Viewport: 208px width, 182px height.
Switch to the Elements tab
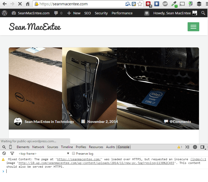tap(23, 147)
